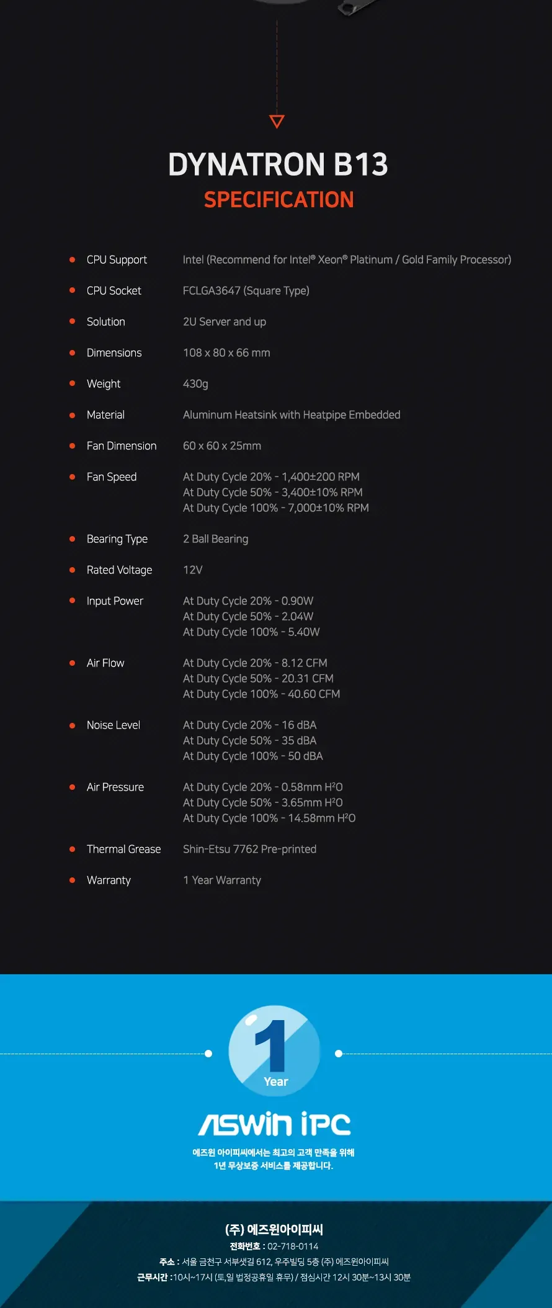Click the Shin-Etsu 7762 Pre-printed text

(249, 849)
